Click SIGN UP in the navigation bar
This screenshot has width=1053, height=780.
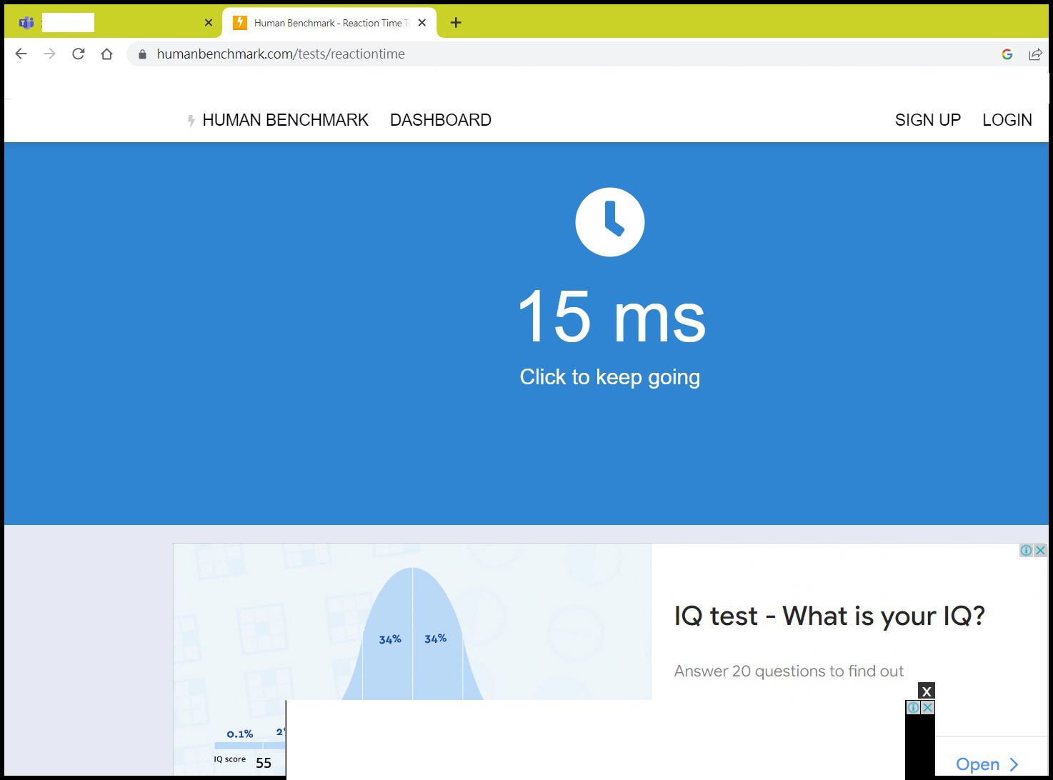927,119
